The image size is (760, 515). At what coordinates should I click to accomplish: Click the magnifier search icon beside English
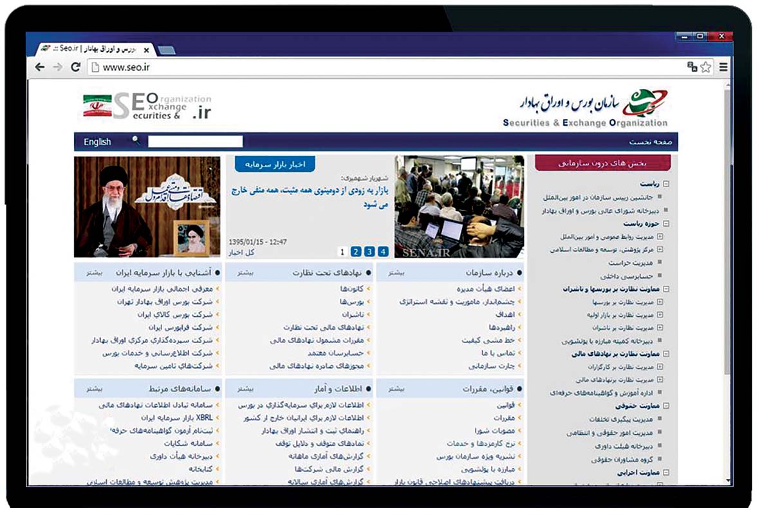click(136, 140)
